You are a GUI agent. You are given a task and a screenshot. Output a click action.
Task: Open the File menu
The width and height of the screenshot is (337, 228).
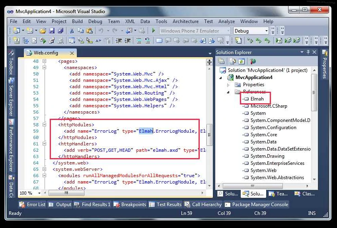[x=14, y=21]
